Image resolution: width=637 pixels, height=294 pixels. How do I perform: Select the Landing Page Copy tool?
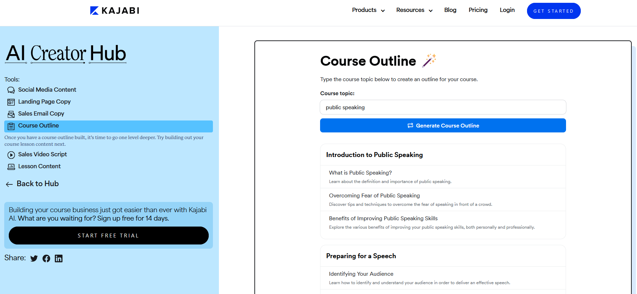click(44, 102)
